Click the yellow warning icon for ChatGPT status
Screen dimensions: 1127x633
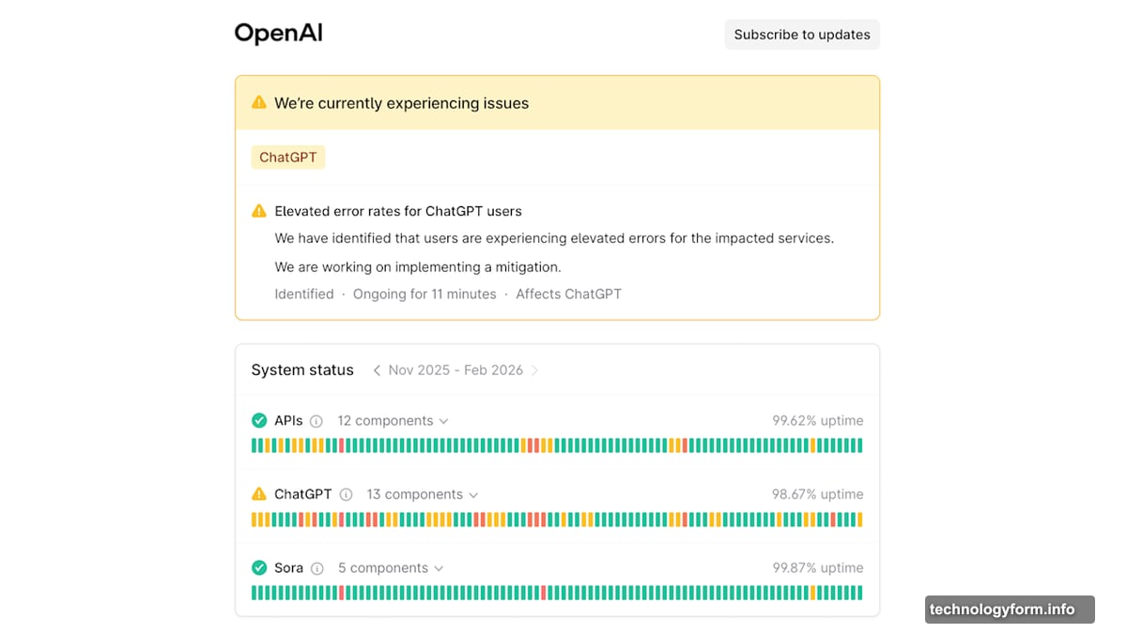259,493
